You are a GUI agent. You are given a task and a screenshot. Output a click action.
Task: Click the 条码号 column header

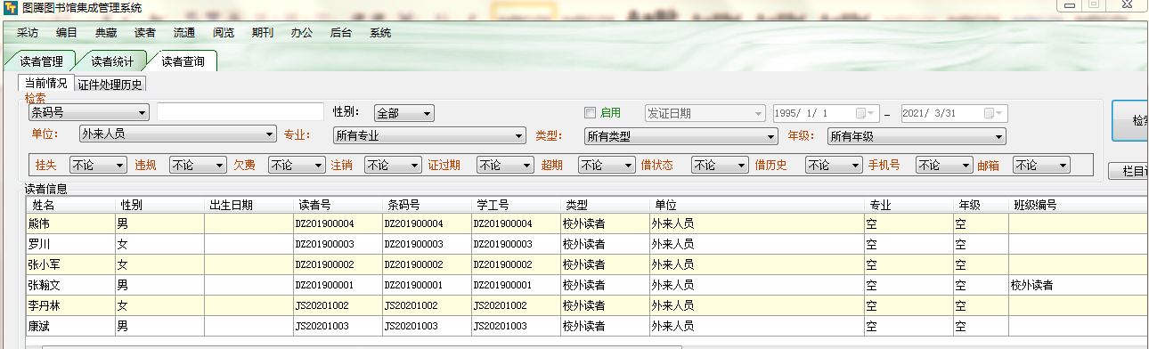428,205
